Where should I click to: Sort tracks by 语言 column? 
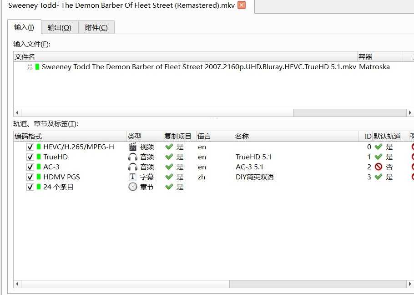click(x=215, y=136)
